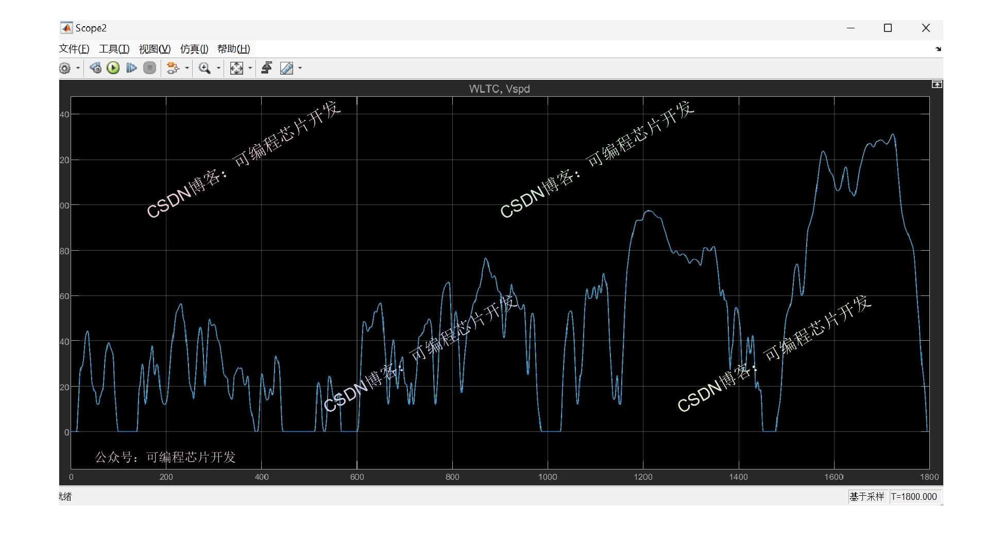This screenshot has width=1003, height=558.
Task: Open dropdown arrow beside measurements ruler
Action: click(300, 68)
